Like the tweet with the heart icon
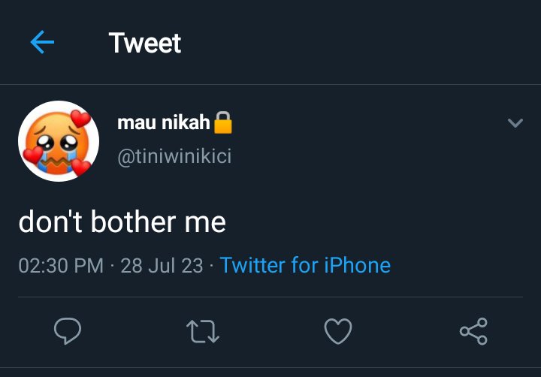The image size is (541, 377). point(338,331)
